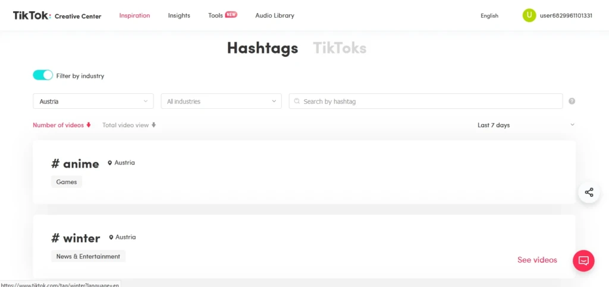The image size is (609, 287).
Task: Open the # anime hashtag
Action: click(75, 163)
